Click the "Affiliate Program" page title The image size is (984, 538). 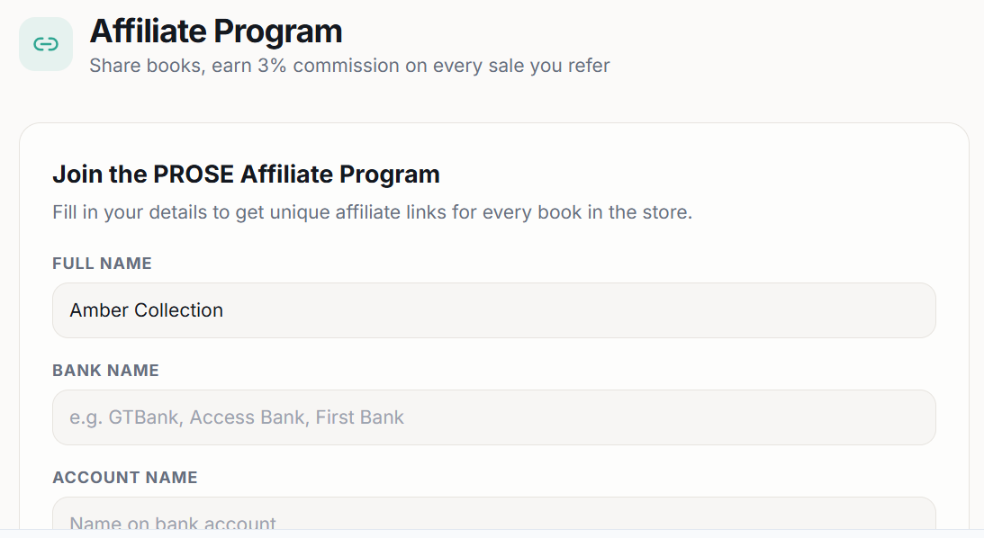pos(216,31)
